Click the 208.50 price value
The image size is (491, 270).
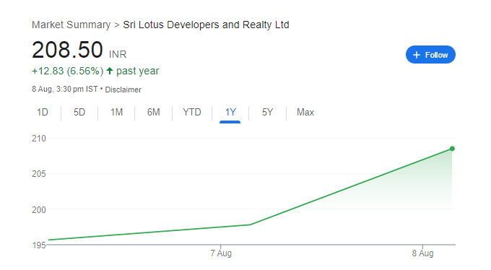(67, 50)
